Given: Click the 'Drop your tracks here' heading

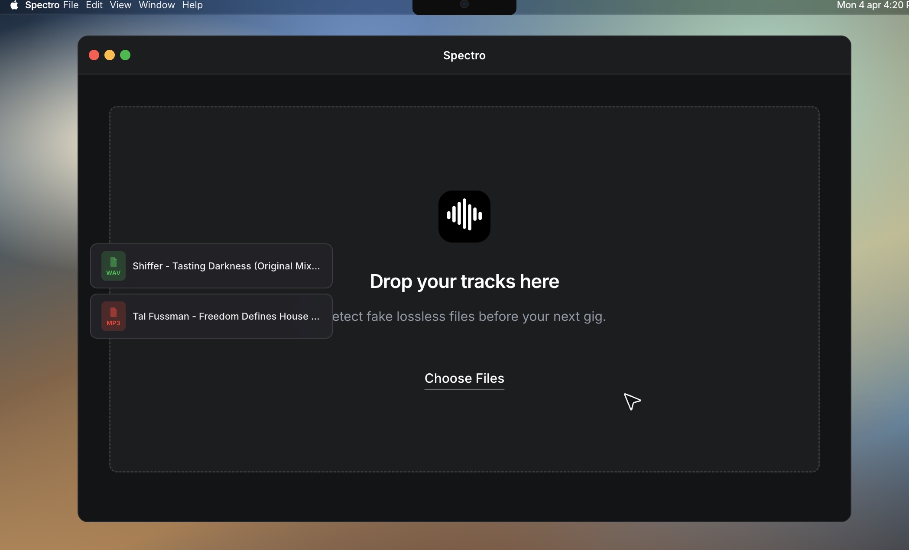Looking at the screenshot, I should [x=464, y=281].
